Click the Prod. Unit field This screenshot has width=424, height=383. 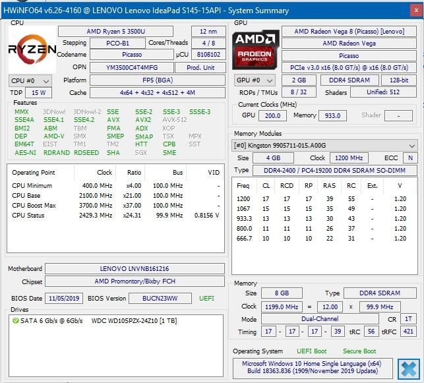point(200,68)
